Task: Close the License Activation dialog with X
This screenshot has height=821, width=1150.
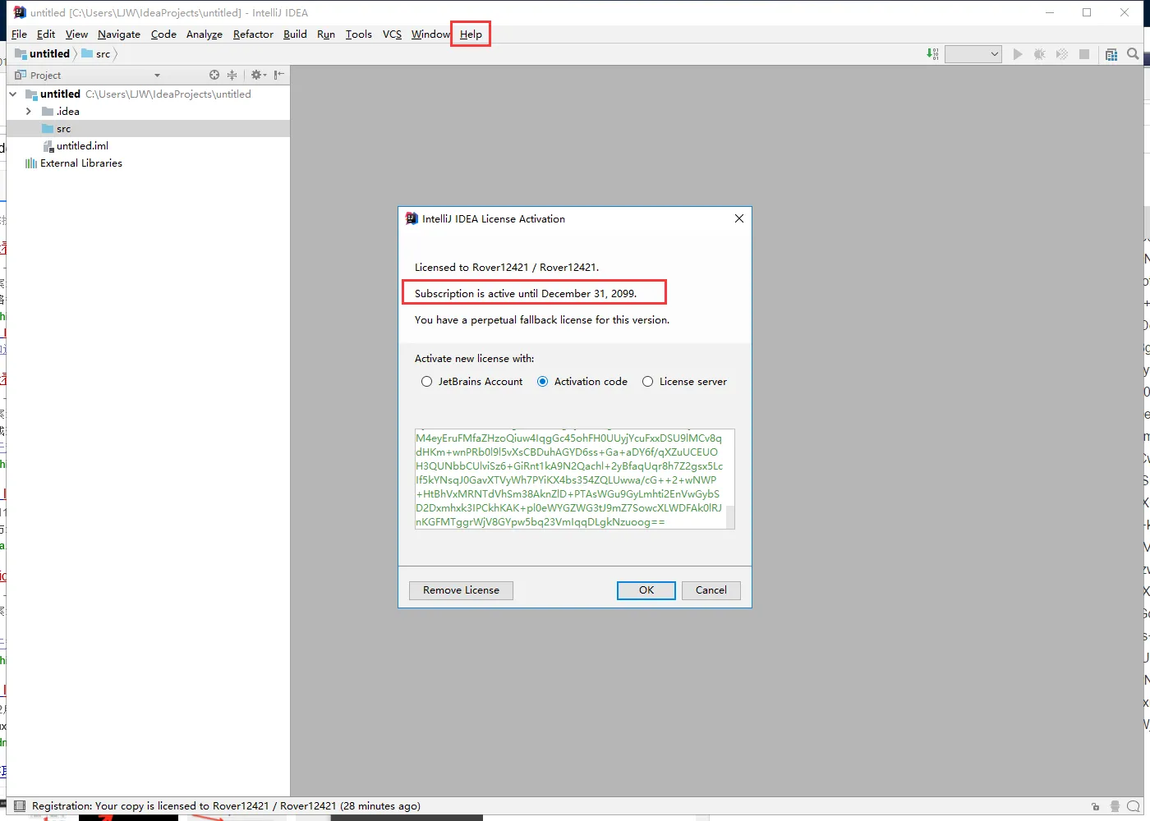Action: tap(739, 218)
